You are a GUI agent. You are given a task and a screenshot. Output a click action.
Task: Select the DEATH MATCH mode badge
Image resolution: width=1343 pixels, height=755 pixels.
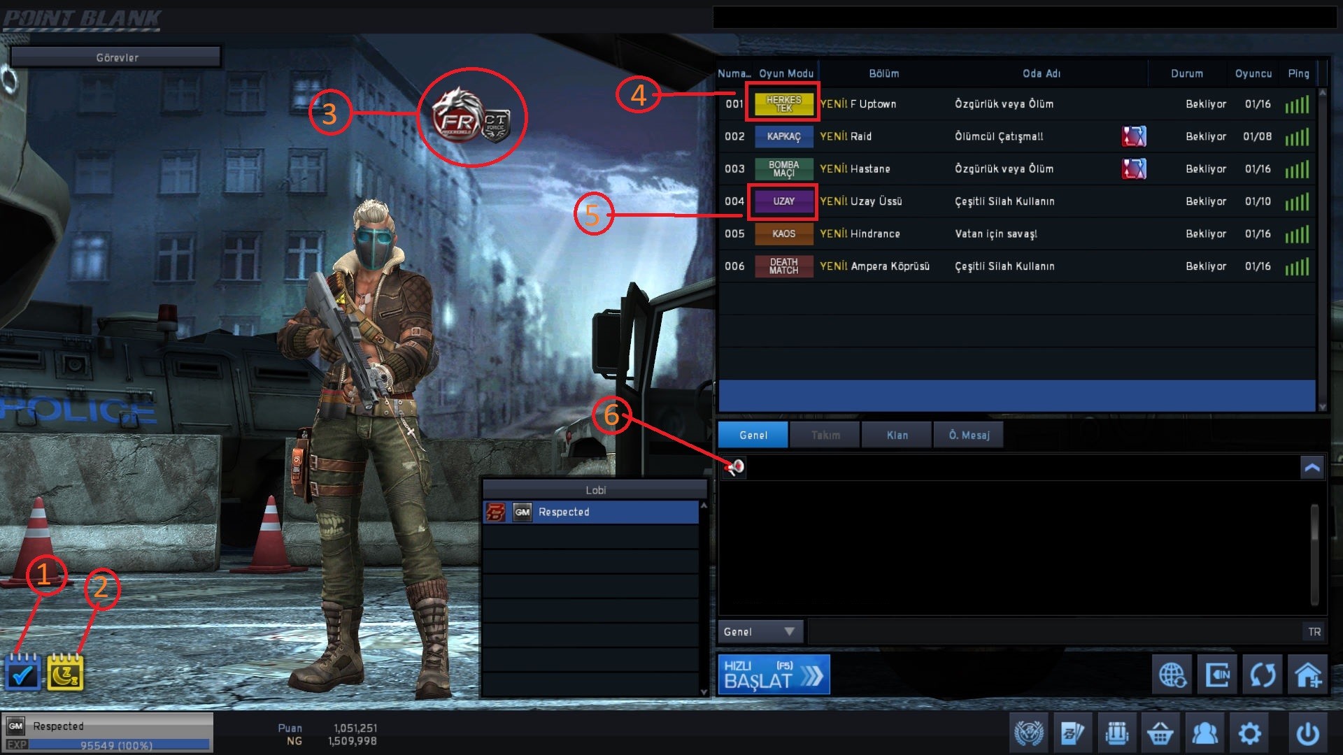tap(783, 266)
